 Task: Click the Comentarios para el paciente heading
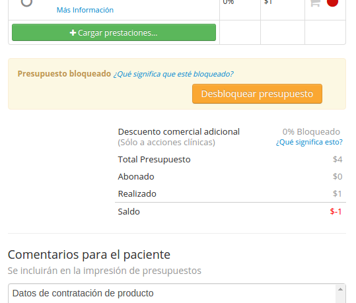(x=89, y=254)
